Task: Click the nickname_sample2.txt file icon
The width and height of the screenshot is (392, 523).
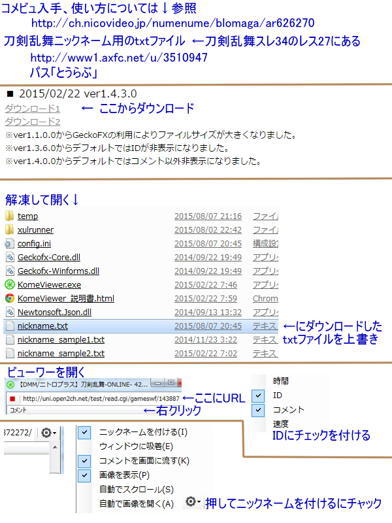Action: point(10,353)
